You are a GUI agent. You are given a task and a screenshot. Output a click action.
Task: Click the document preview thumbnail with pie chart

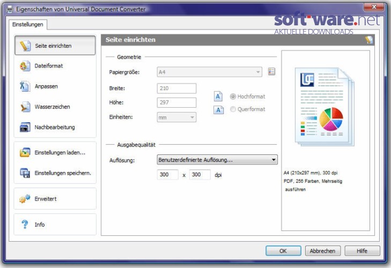pos(324,107)
